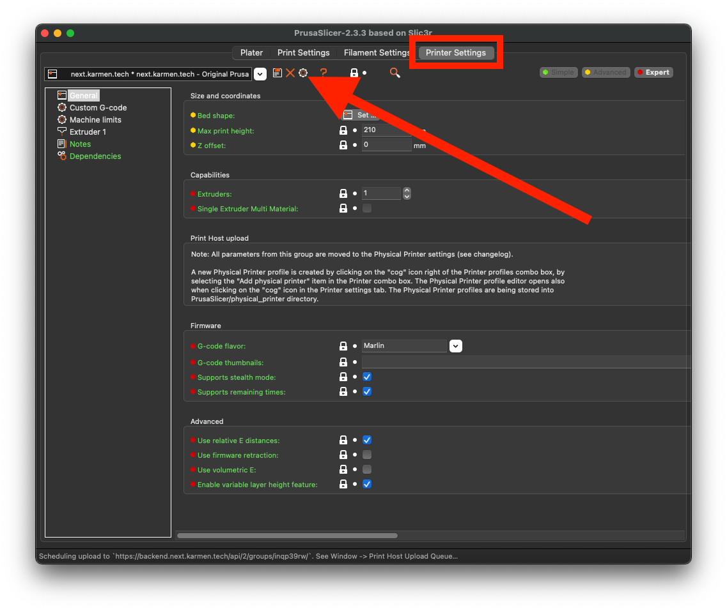
Task: Toggle Use relative E distances checkbox
Action: point(367,440)
